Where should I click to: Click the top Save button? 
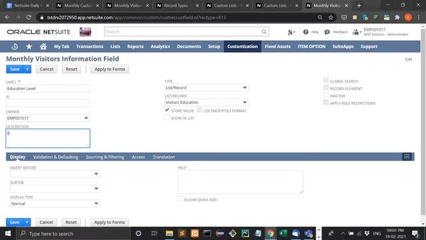point(15,69)
